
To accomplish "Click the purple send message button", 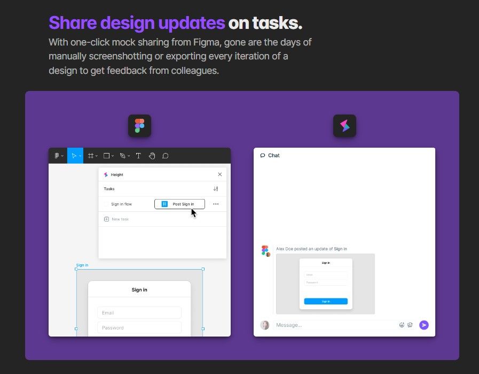I will pyautogui.click(x=424, y=325).
